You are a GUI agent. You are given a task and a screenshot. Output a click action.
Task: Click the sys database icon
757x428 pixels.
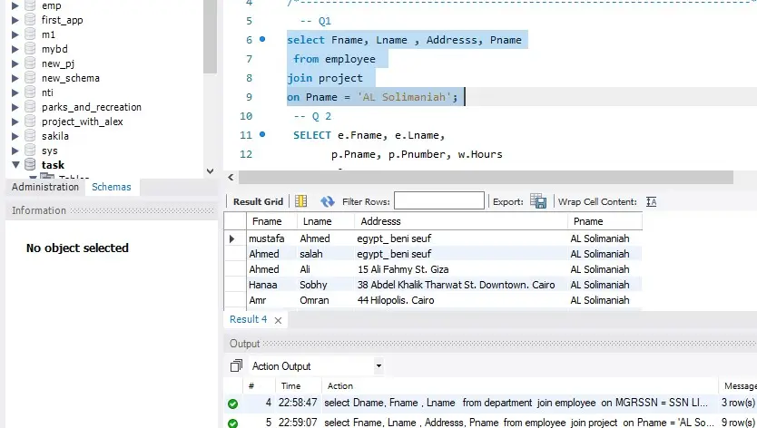30,150
